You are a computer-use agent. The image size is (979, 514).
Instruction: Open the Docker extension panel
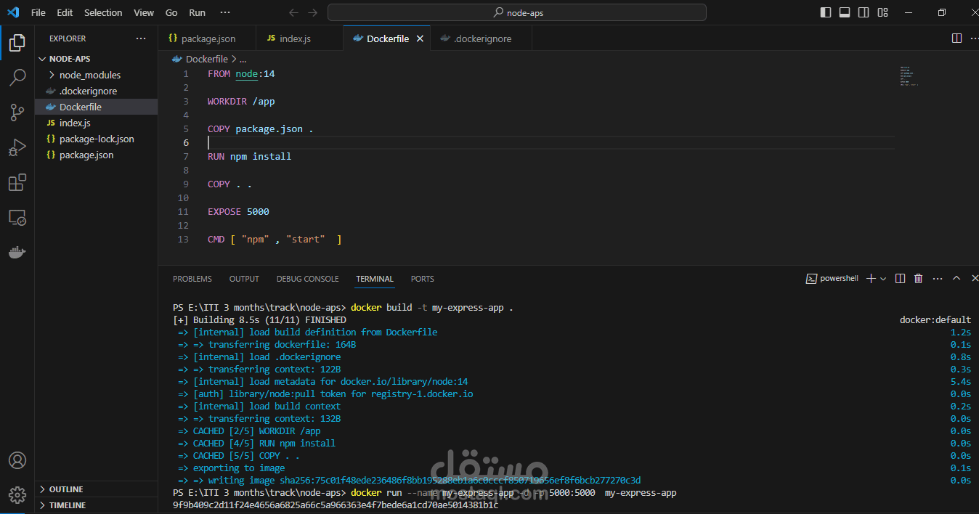[16, 252]
